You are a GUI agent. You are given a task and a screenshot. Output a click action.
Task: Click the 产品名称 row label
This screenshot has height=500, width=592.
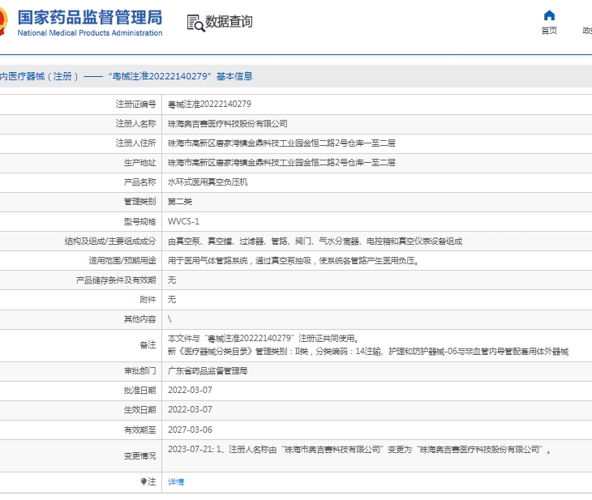tap(140, 182)
